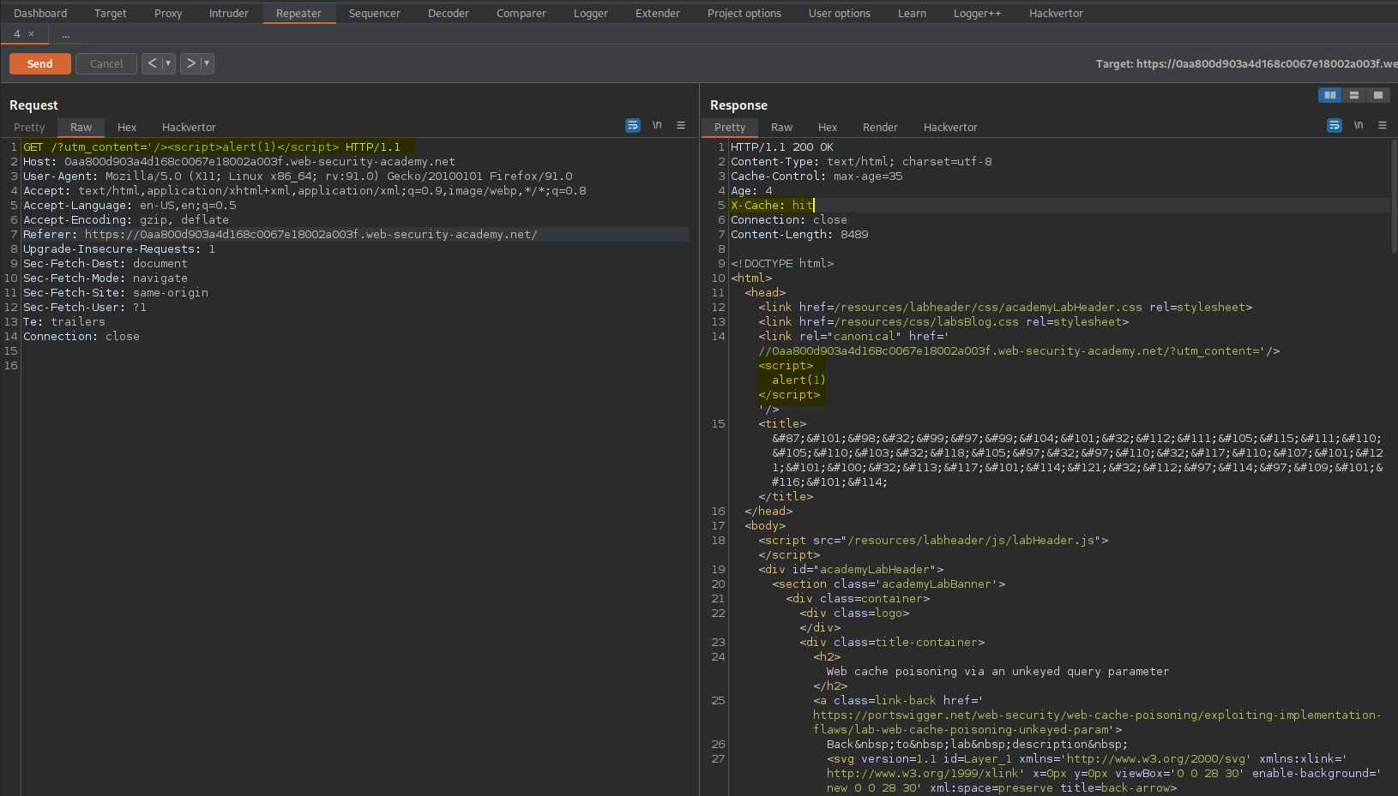
Task: Click the Cancel button
Action: click(x=106, y=63)
